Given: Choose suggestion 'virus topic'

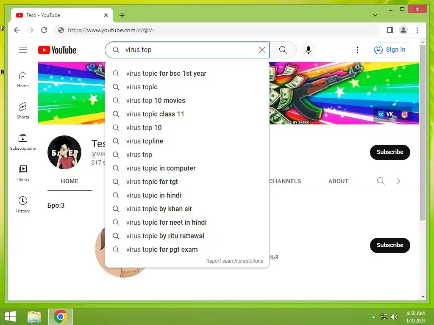Looking at the screenshot, I should (187, 87).
